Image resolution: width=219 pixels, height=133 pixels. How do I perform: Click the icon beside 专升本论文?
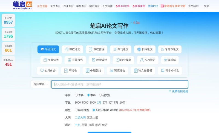point(163,49)
